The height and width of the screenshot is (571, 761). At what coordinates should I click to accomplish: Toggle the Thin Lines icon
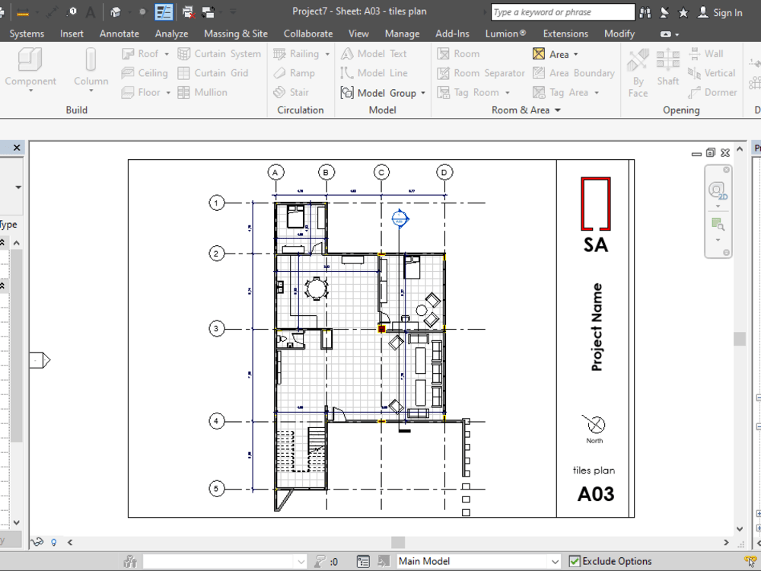click(164, 12)
